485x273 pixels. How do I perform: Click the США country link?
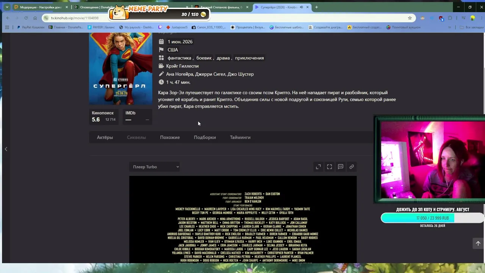tap(173, 50)
